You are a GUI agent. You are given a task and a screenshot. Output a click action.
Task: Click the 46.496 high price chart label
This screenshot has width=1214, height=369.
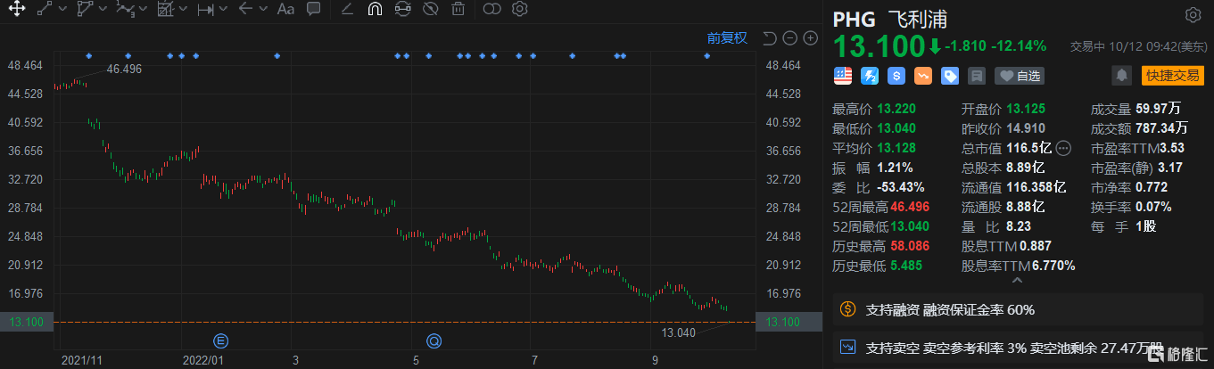coord(125,69)
